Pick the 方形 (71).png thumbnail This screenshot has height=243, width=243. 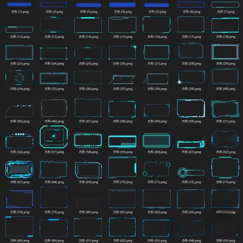pos(157,169)
